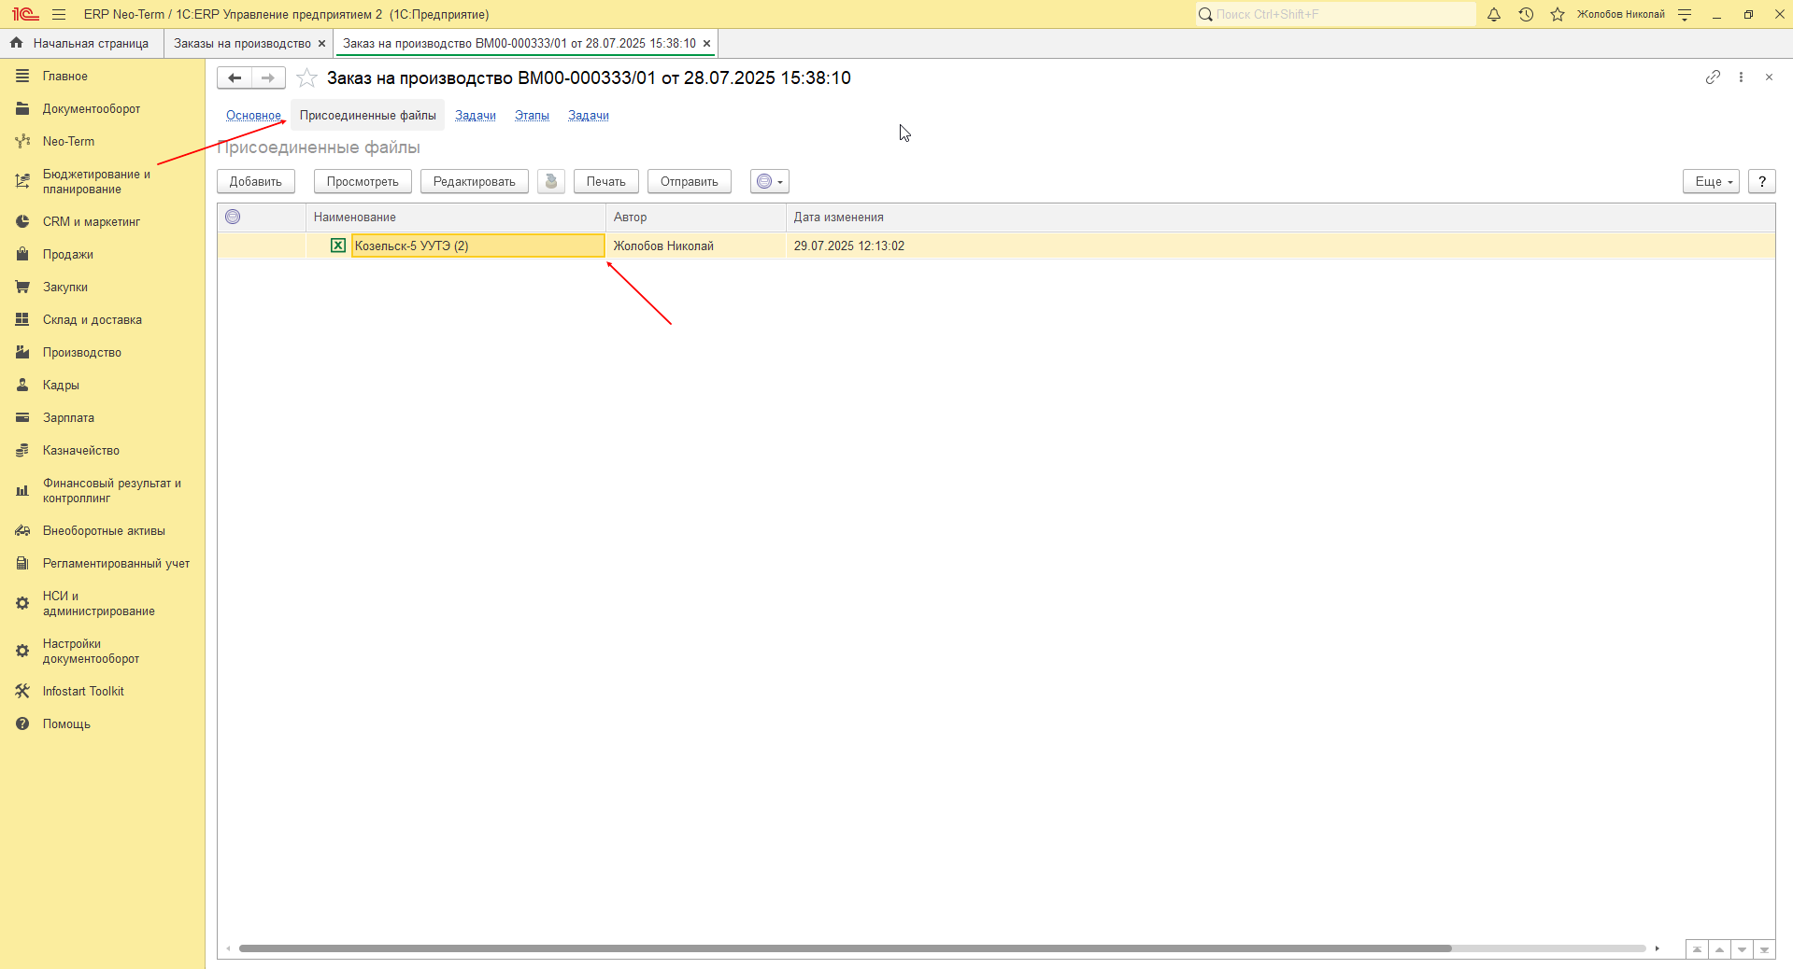This screenshot has height=969, width=1793.
Task: Open history clock icon
Action: pos(1526,14)
